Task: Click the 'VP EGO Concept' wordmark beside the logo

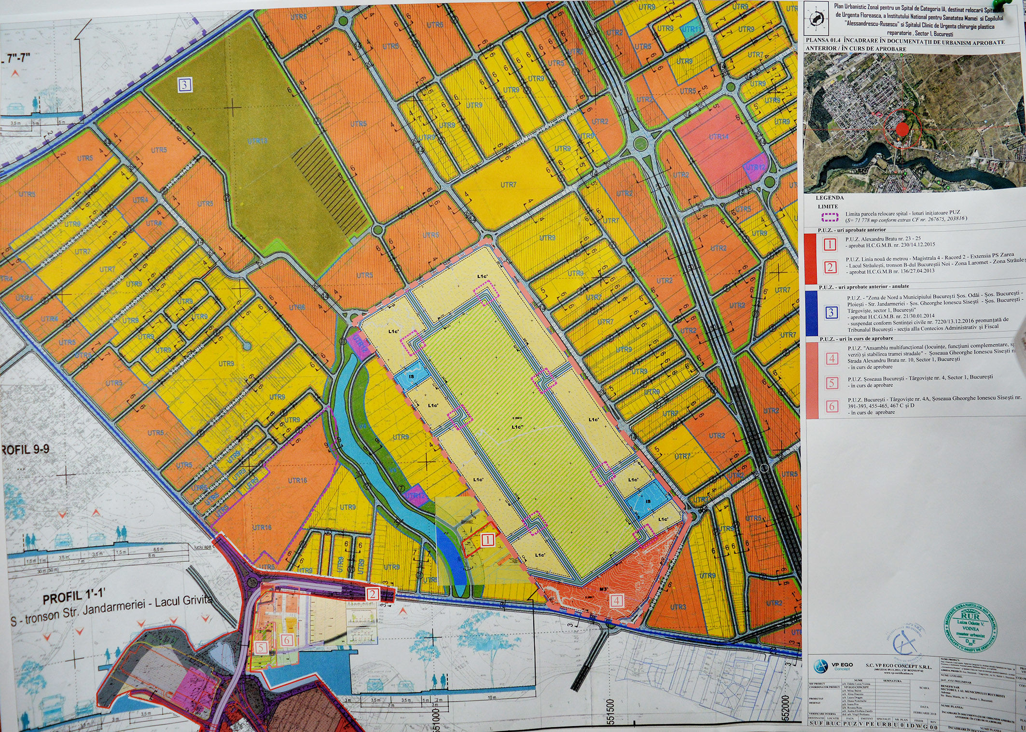Action: click(841, 666)
